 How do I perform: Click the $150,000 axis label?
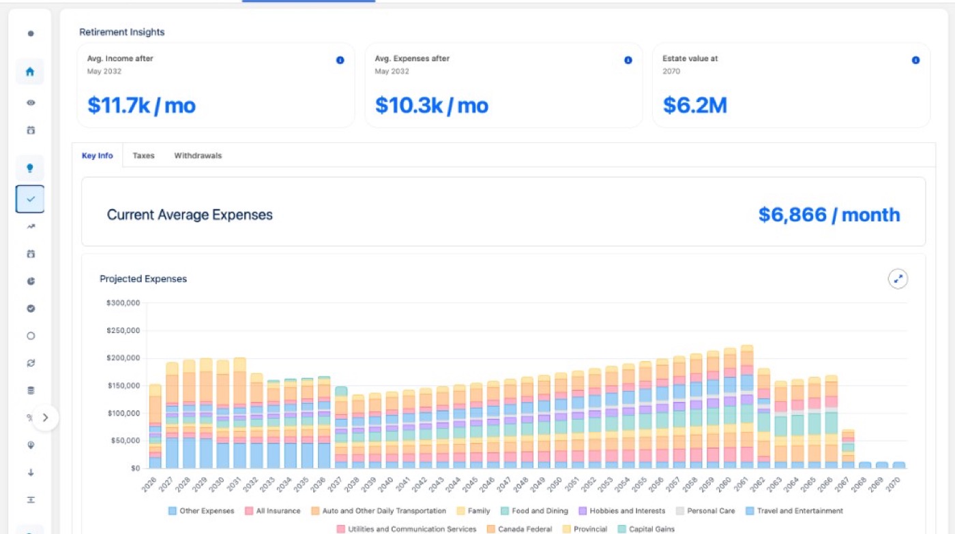(123, 386)
